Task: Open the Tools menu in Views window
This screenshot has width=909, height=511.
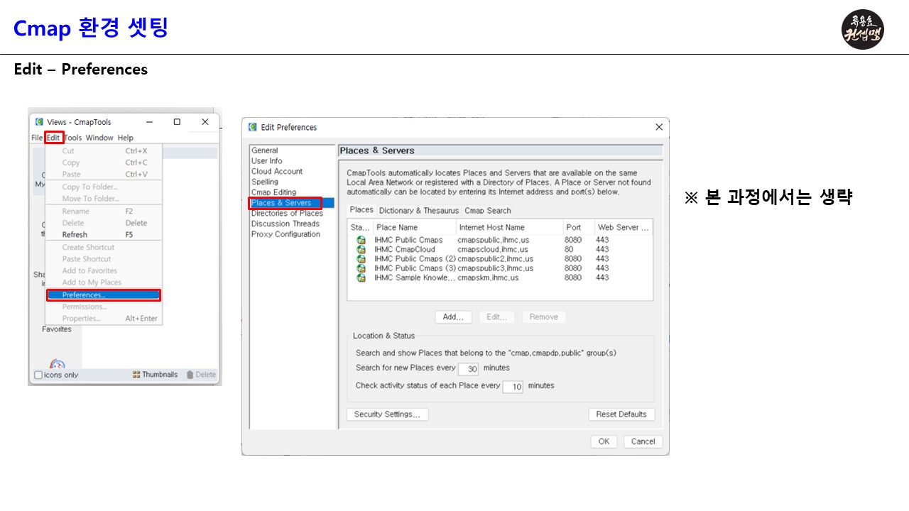Action: (x=73, y=138)
